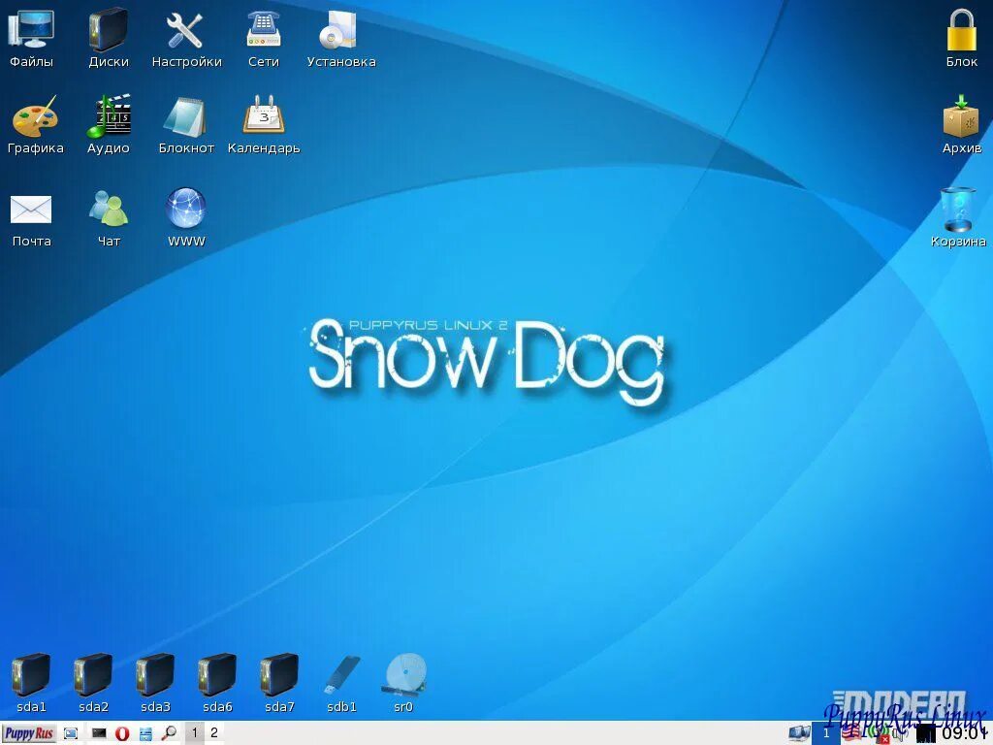Open the Графика paint palette icon
993x745 pixels.
pyautogui.click(x=36, y=124)
